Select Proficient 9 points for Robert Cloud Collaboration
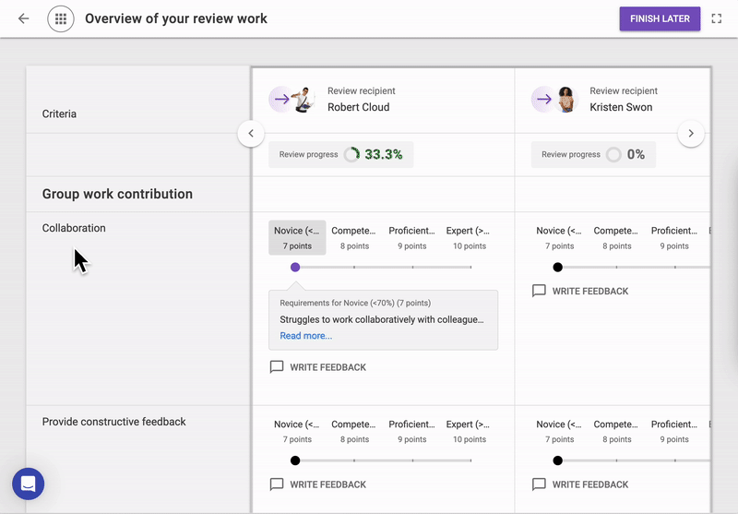 [411, 238]
